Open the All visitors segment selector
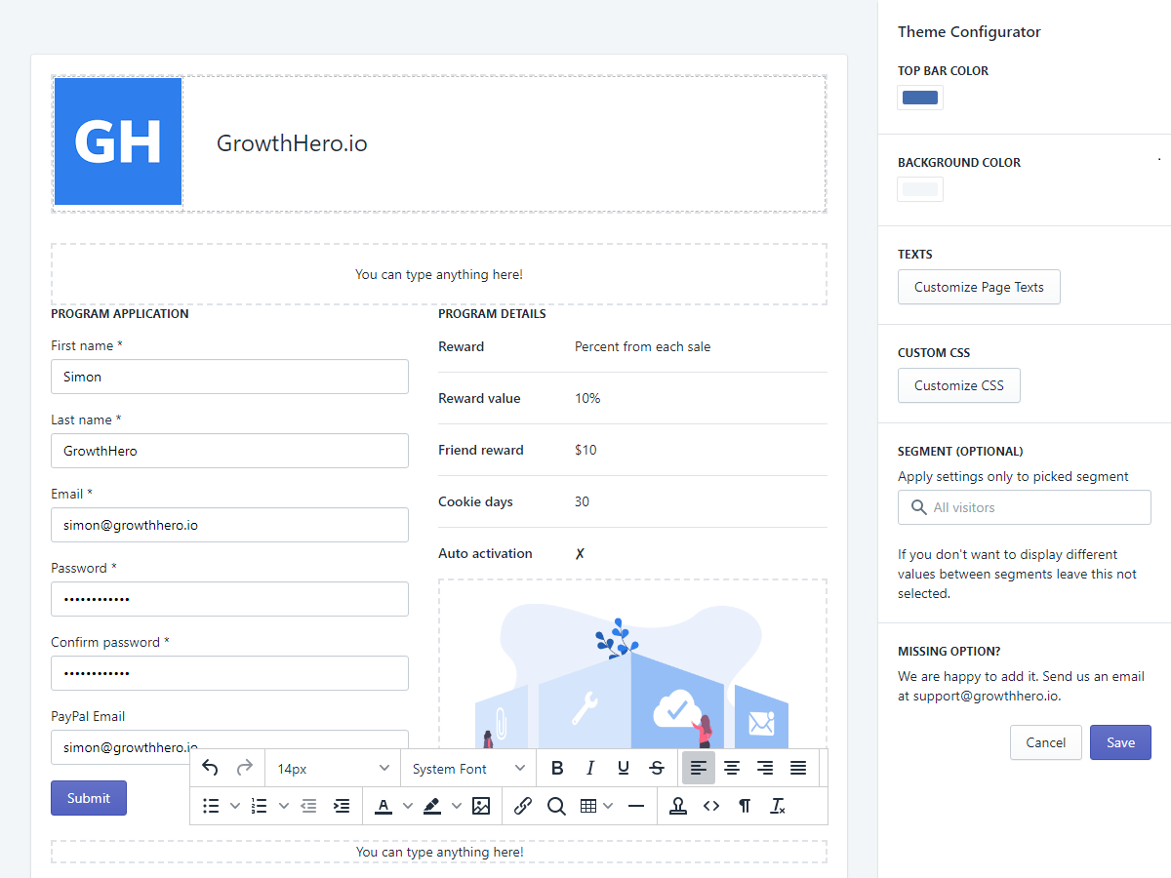 click(1025, 507)
